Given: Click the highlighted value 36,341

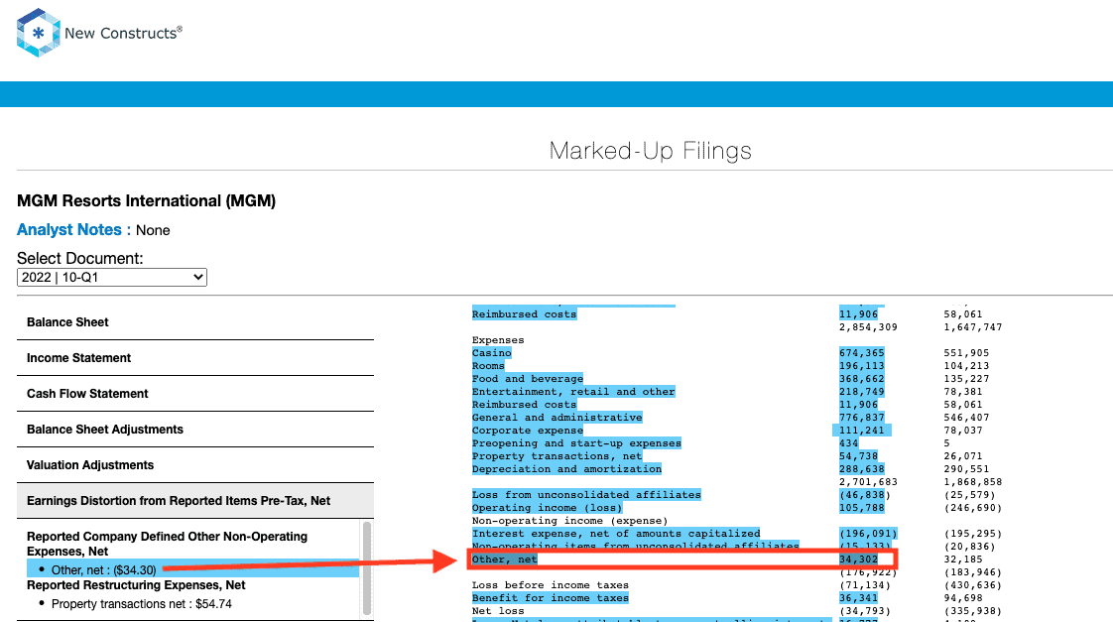Looking at the screenshot, I should click(859, 598).
